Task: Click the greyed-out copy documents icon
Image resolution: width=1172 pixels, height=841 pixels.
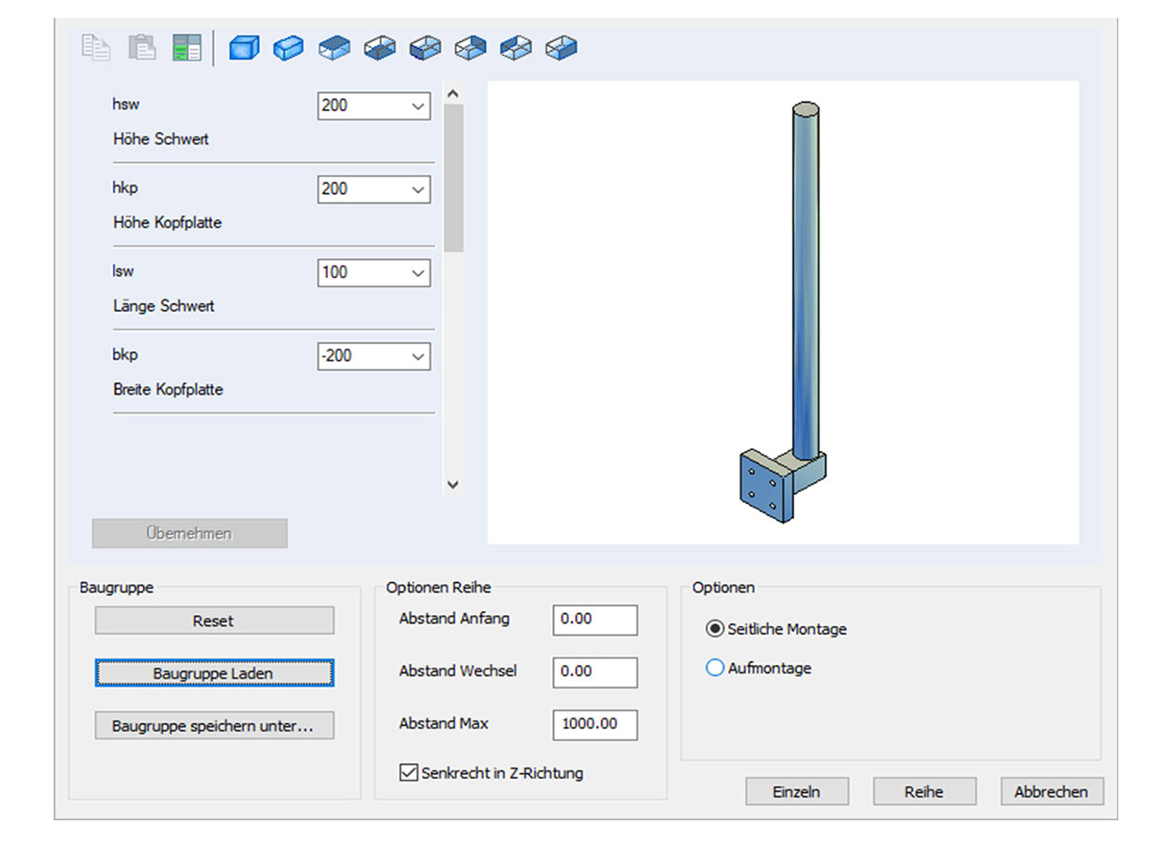Action: coord(96,47)
